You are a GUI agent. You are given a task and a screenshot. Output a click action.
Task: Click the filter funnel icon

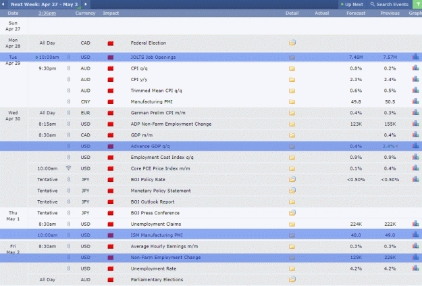point(418,4)
